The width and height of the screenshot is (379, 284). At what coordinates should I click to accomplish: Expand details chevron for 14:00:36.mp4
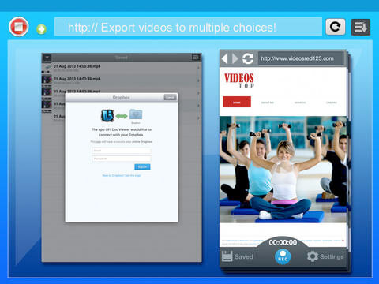[x=198, y=68]
